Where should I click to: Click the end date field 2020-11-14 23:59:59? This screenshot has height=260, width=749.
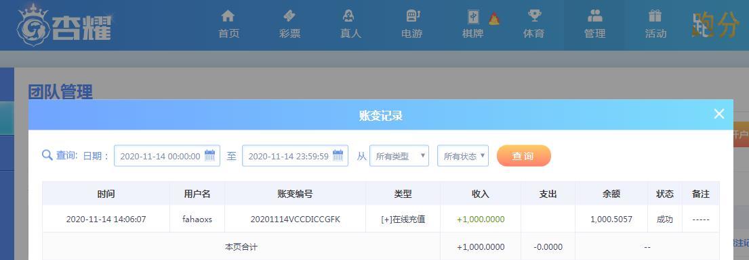[x=295, y=156]
